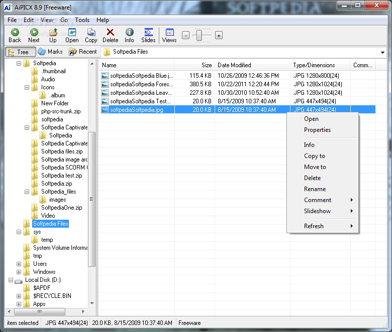Choose Info in the context menu
Viewport: 392px width, 332px height.
pos(323,144)
